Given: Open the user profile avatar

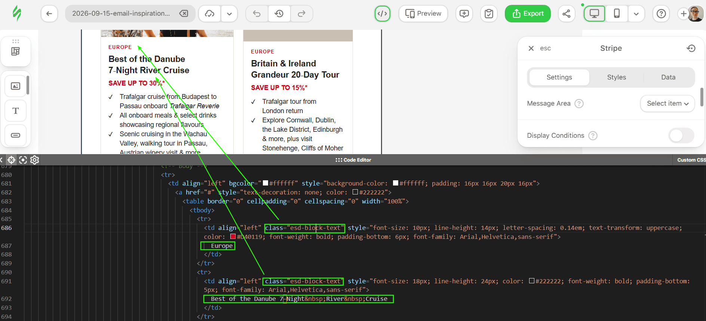Looking at the screenshot, I should (x=695, y=14).
